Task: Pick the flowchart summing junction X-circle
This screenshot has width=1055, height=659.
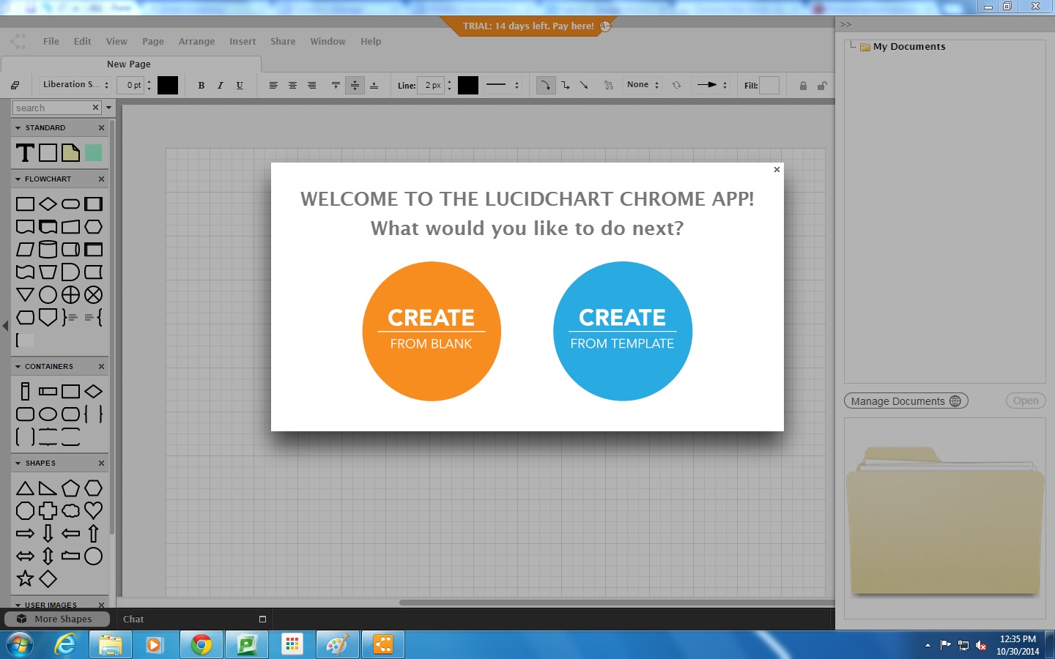Action: 93,294
